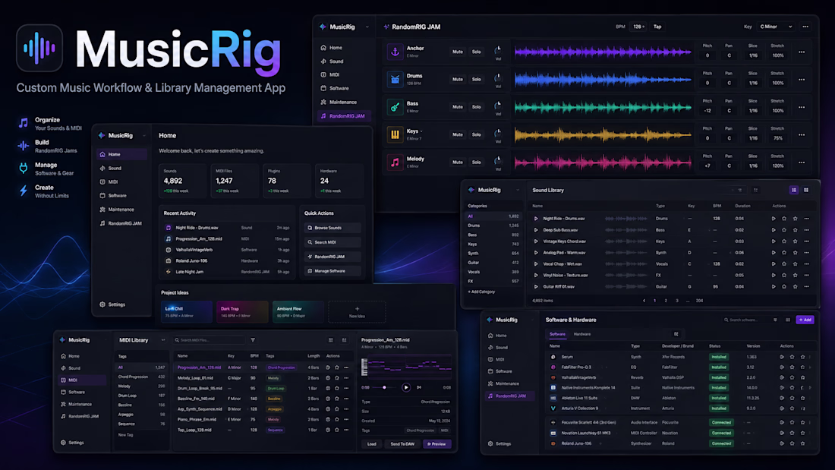Viewport: 835px width, 470px height.
Task: Select MIDI in the MIDI Library window sidebar
Action: tap(83, 380)
